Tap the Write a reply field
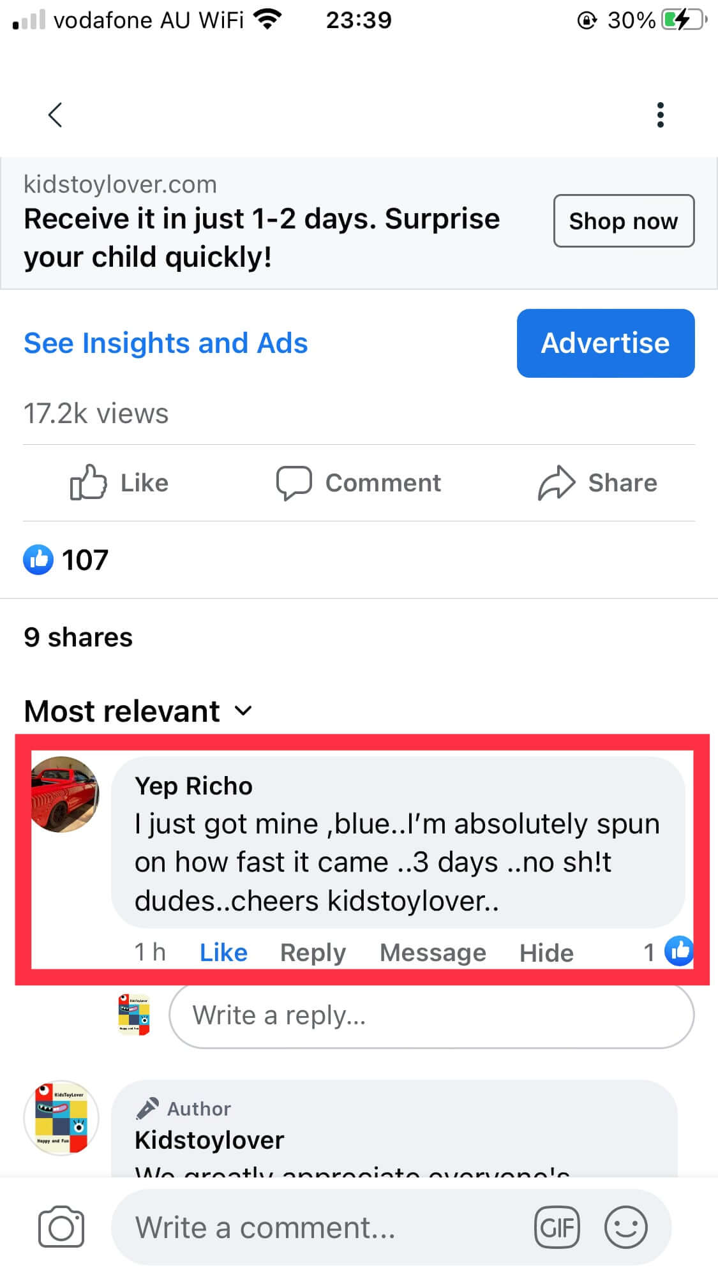Screen dimensions: 718x1277 tap(431, 1015)
